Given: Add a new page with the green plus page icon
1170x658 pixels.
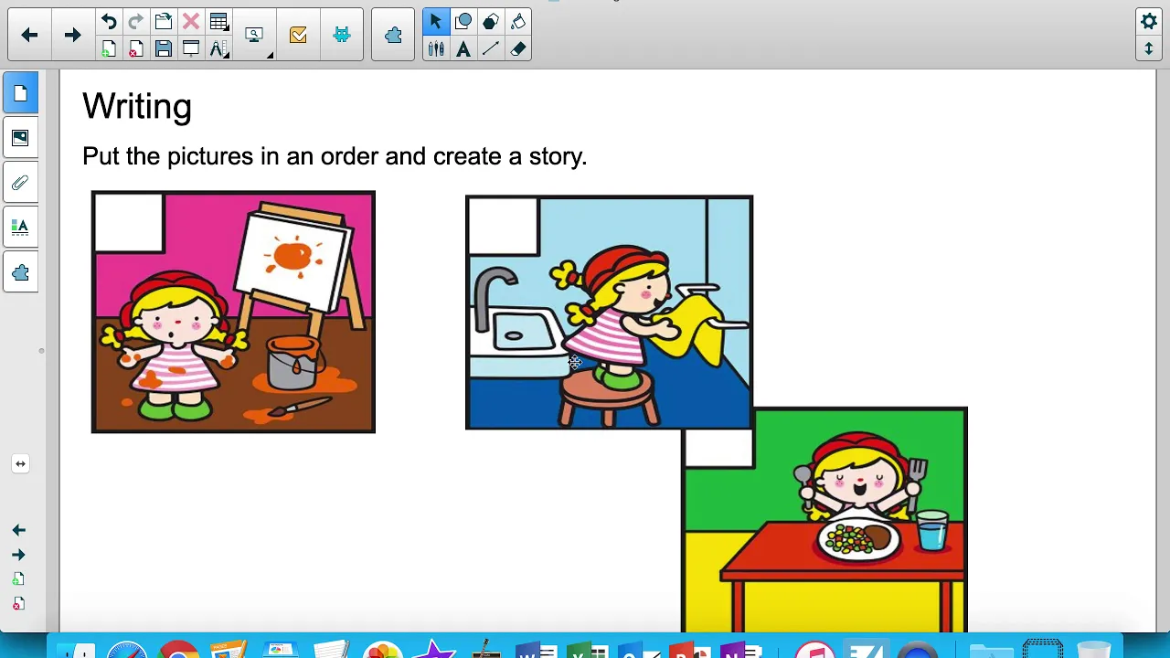Looking at the screenshot, I should 109,48.
